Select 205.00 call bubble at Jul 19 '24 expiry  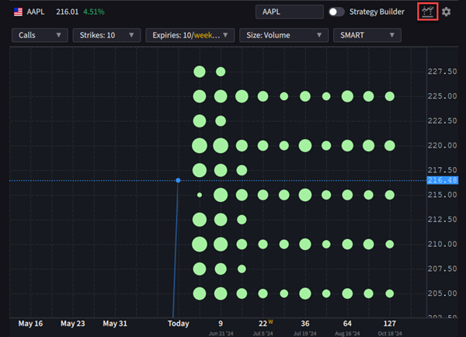305,294
